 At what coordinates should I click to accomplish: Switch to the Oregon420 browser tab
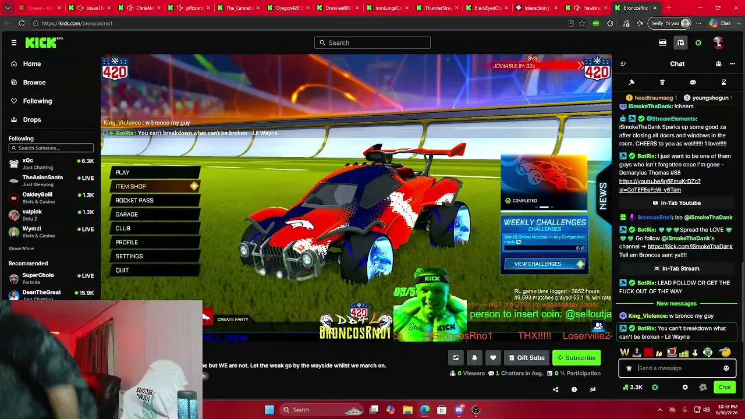(289, 8)
